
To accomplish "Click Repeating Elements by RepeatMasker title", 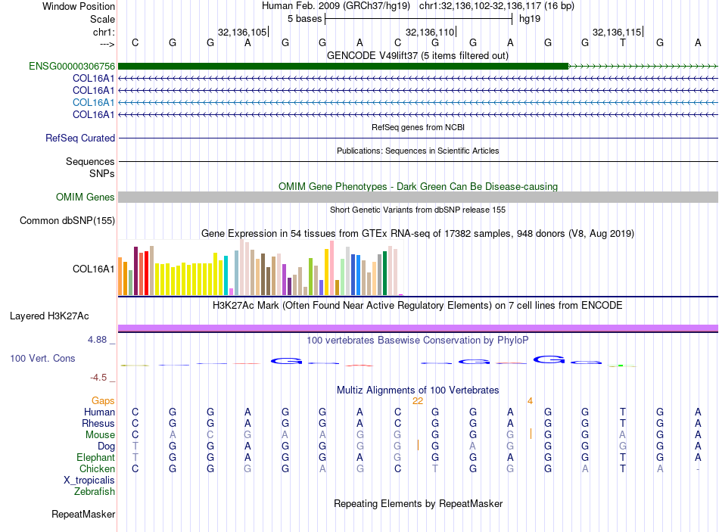I will (x=419, y=504).
